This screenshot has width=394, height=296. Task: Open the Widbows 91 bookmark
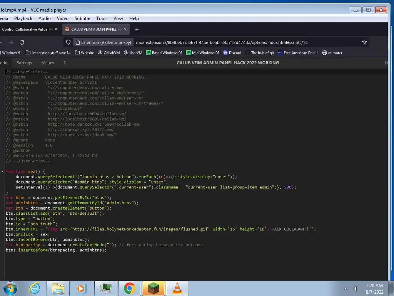coord(11,53)
